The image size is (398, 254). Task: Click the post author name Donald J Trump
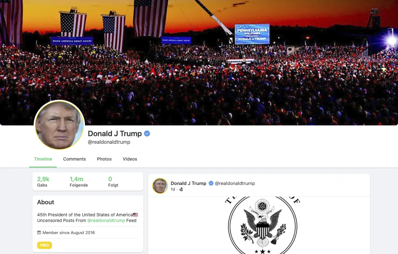pyautogui.click(x=188, y=183)
